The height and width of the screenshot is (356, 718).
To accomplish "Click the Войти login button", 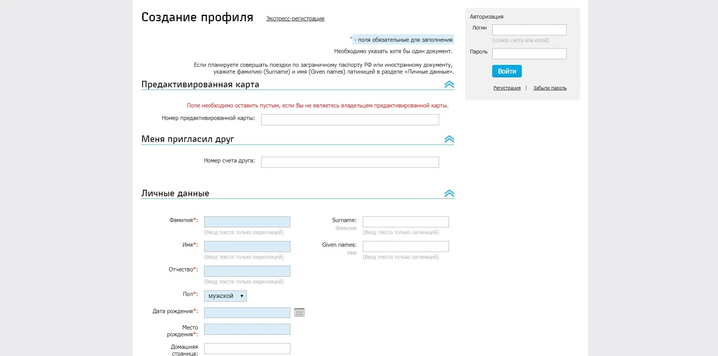I will [507, 71].
